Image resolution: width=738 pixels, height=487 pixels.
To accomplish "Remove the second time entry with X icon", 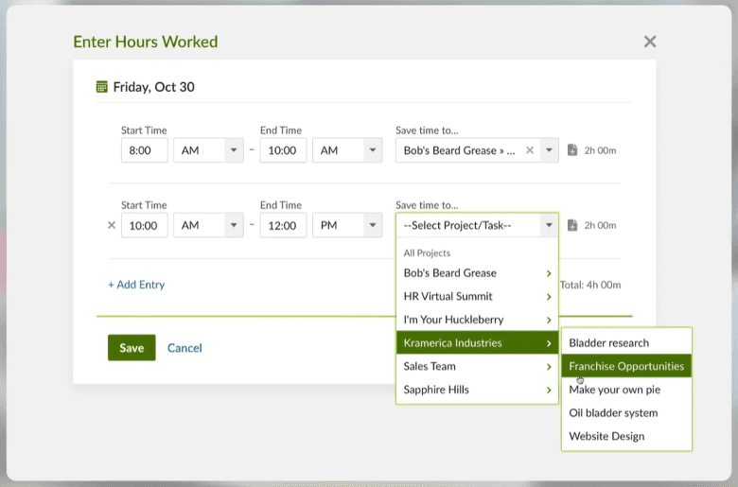I will pos(112,225).
